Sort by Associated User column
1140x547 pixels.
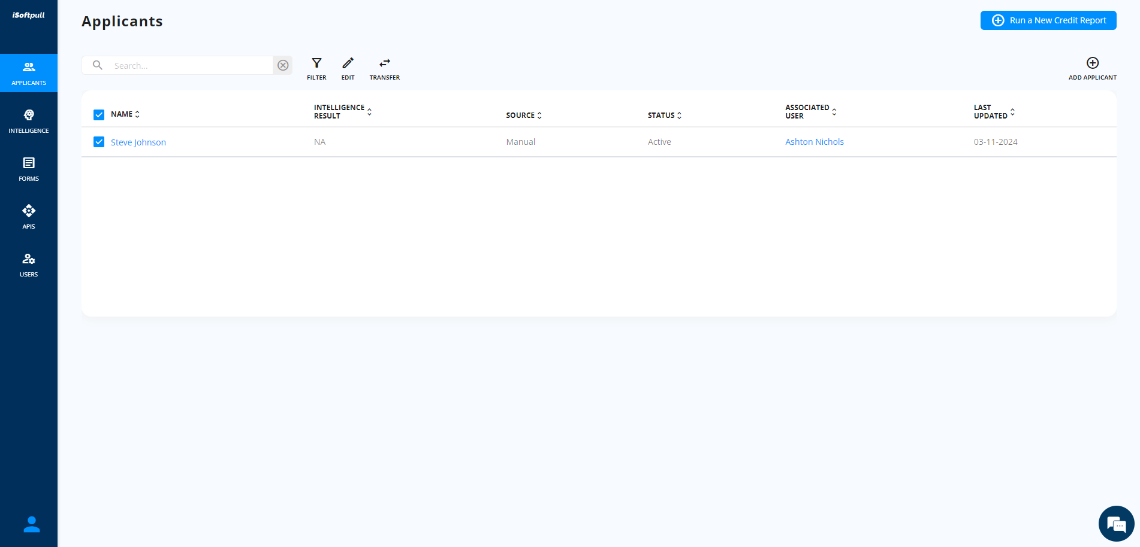click(811, 112)
